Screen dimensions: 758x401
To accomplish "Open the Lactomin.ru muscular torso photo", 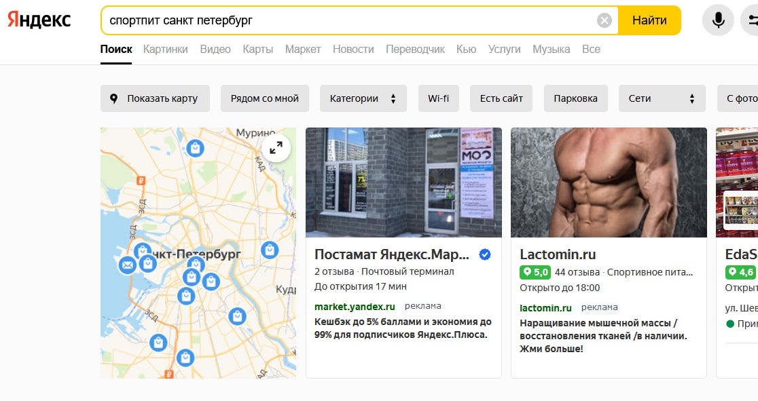I will (x=609, y=182).
